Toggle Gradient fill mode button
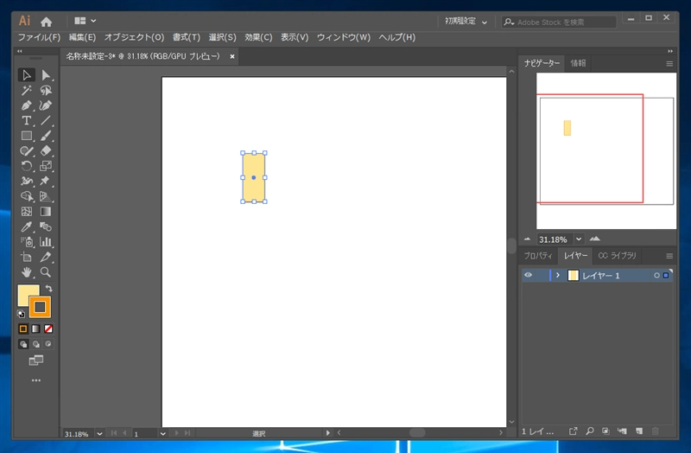 coord(36,329)
